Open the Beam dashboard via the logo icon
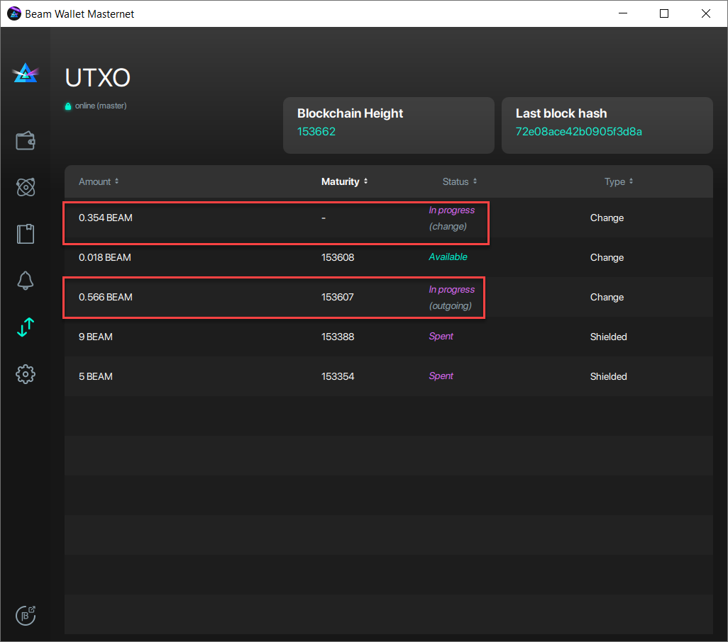728x642 pixels. (26, 72)
